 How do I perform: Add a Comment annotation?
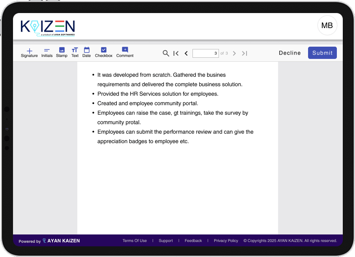[125, 53]
